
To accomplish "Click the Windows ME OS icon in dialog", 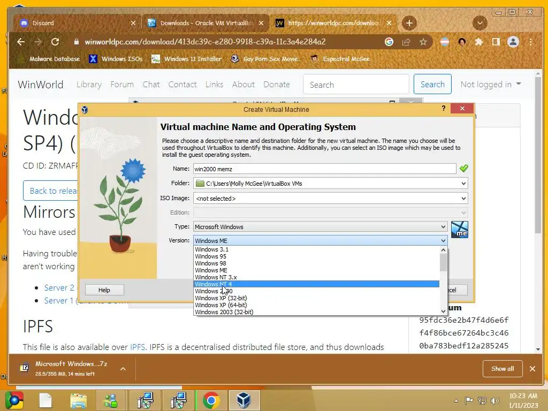I will tap(460, 230).
